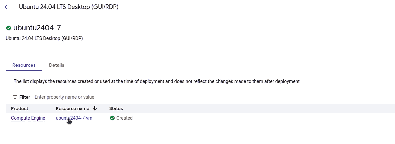
Task: Click the 'Created' status text
Action: 124,118
